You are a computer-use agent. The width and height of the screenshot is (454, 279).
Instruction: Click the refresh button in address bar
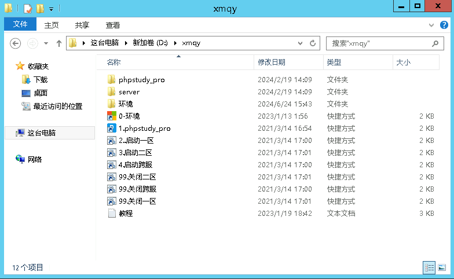coord(313,43)
